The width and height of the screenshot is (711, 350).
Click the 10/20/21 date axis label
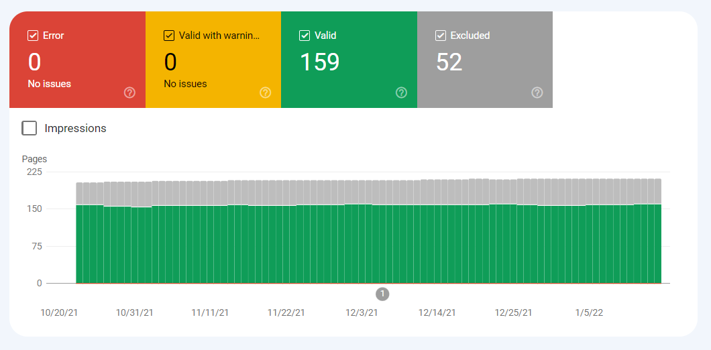[x=59, y=313]
